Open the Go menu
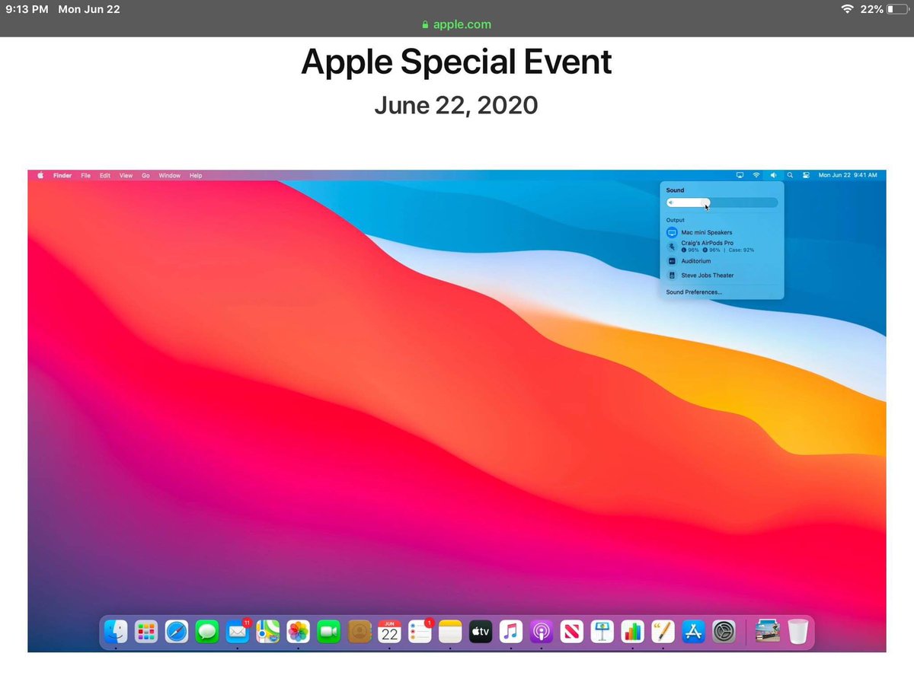The width and height of the screenshot is (914, 685). pos(145,176)
